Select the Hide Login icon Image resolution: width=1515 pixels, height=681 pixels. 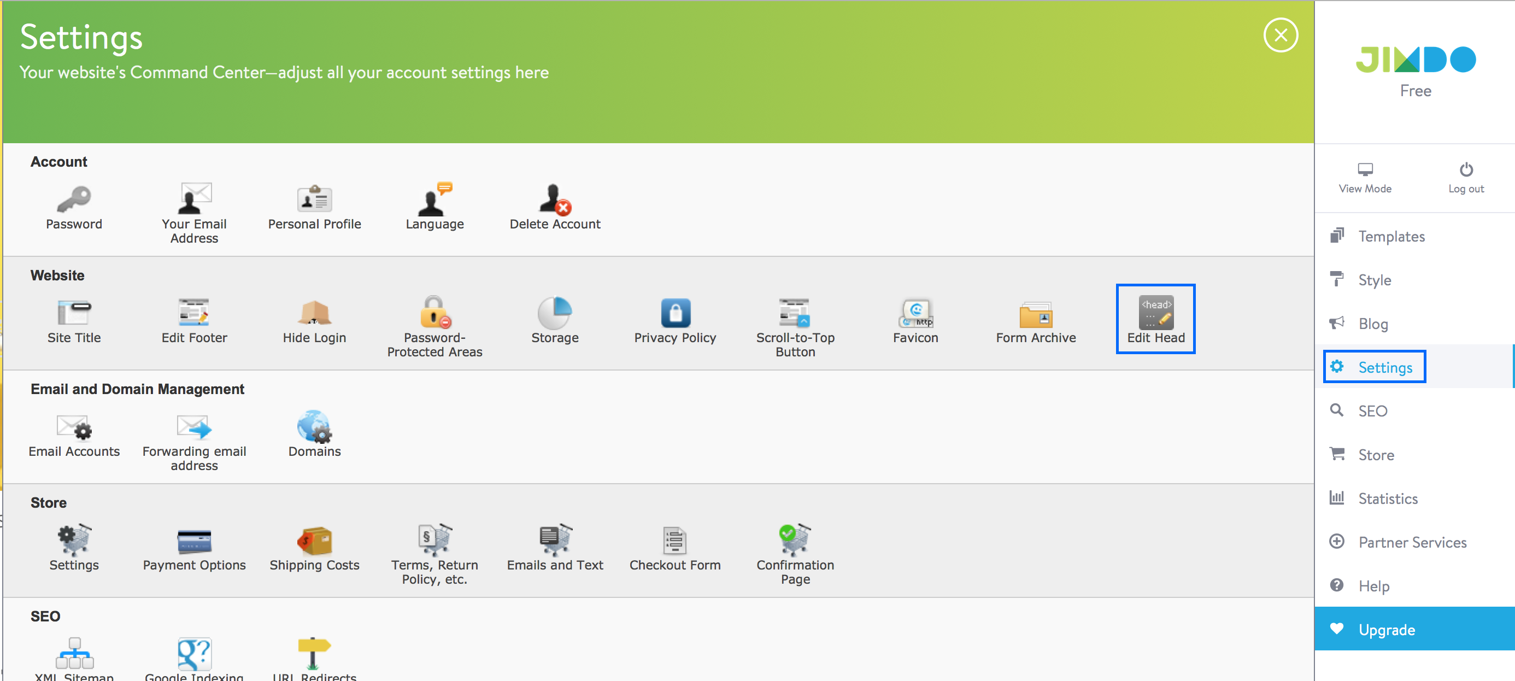coord(314,314)
